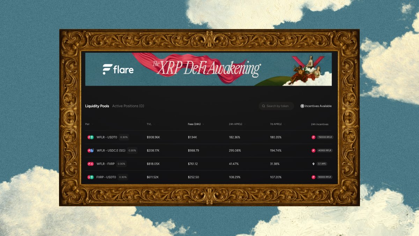Sort the table by Fees (24h)

196,124
